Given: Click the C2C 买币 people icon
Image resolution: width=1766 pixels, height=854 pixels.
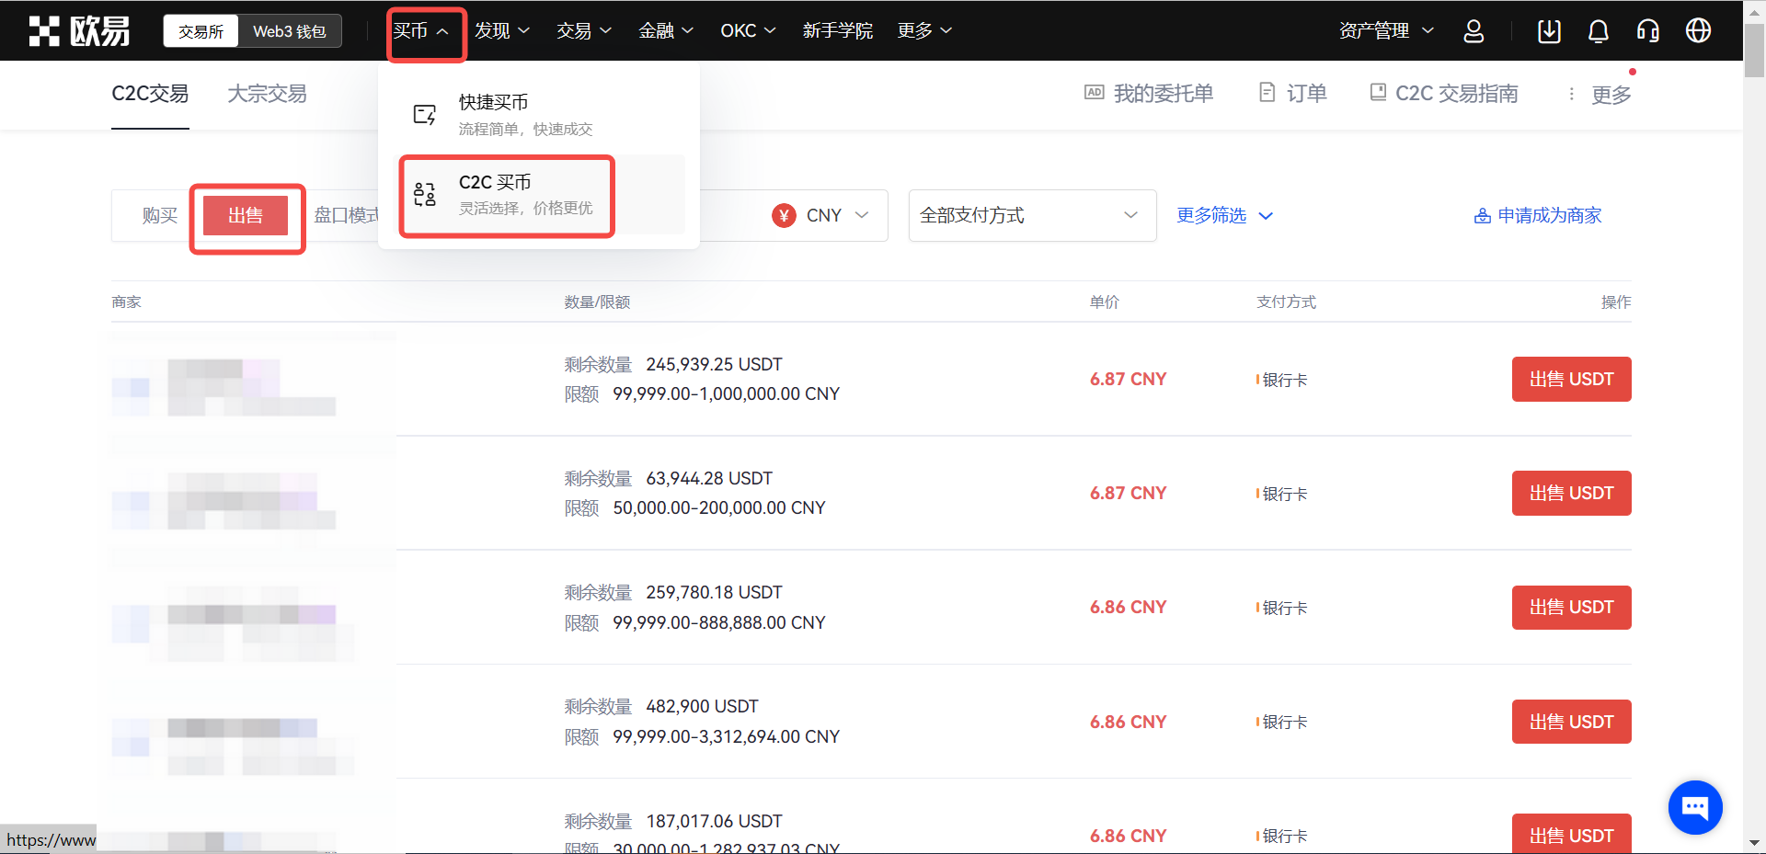Looking at the screenshot, I should coord(425,194).
